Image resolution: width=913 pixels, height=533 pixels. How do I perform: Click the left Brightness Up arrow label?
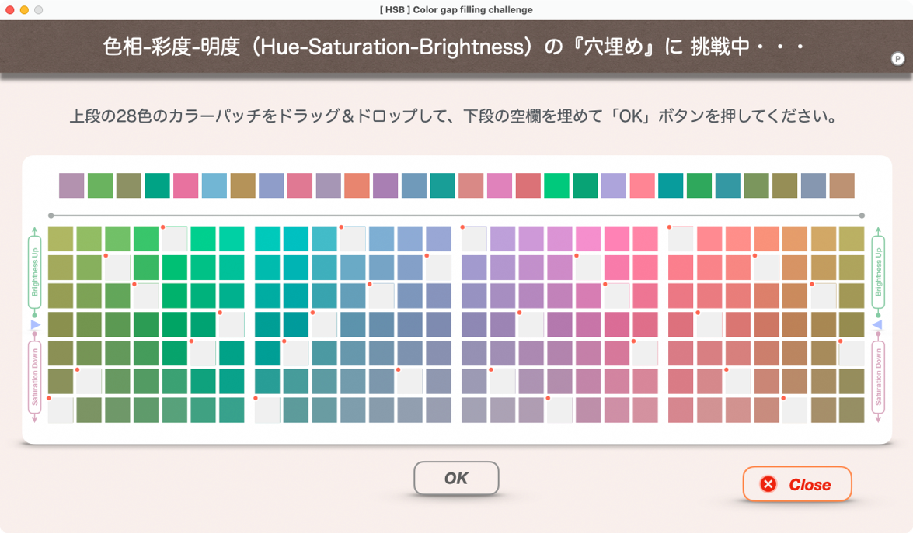[34, 272]
